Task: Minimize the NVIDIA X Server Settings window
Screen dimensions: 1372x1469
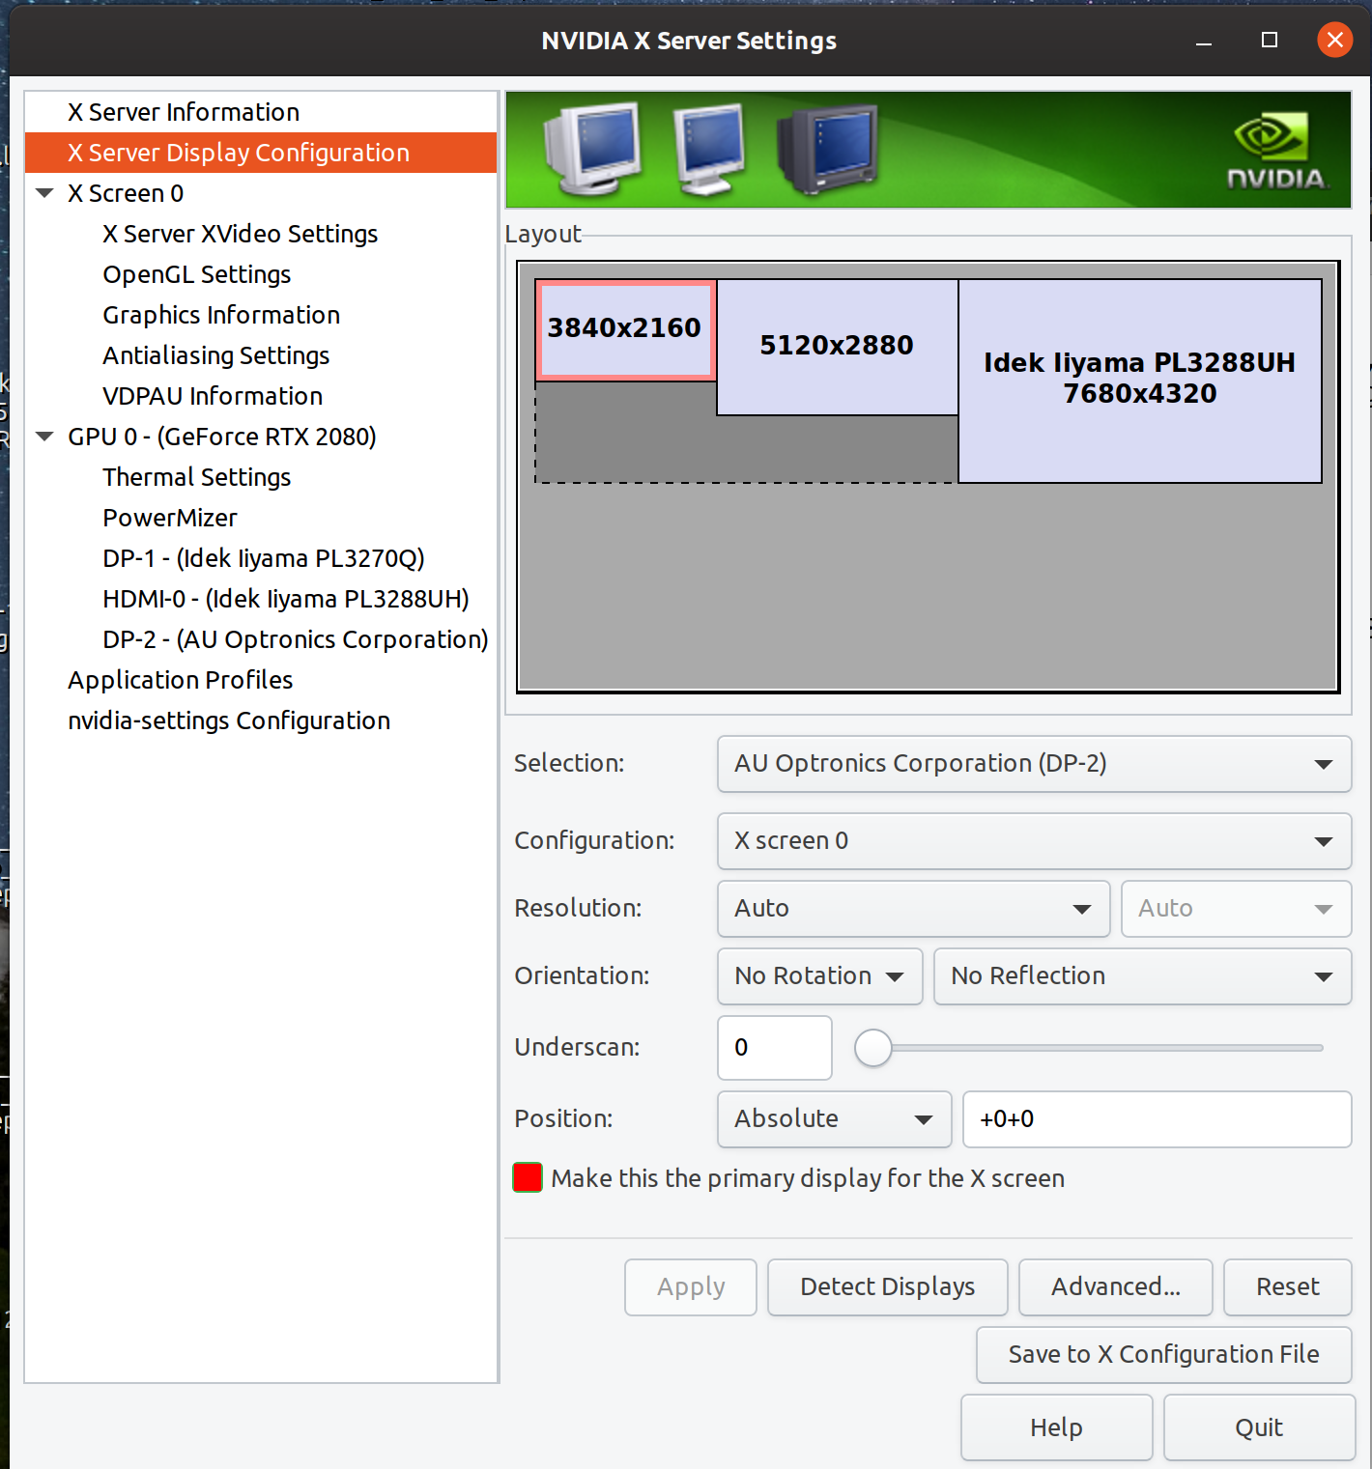Action: tap(1204, 41)
